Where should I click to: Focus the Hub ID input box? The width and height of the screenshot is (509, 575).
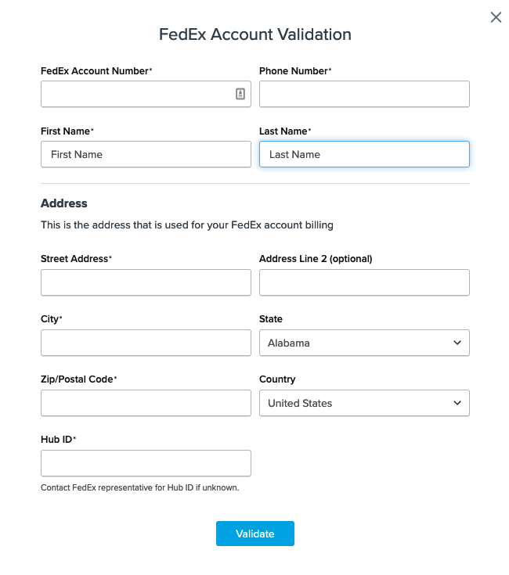click(146, 463)
